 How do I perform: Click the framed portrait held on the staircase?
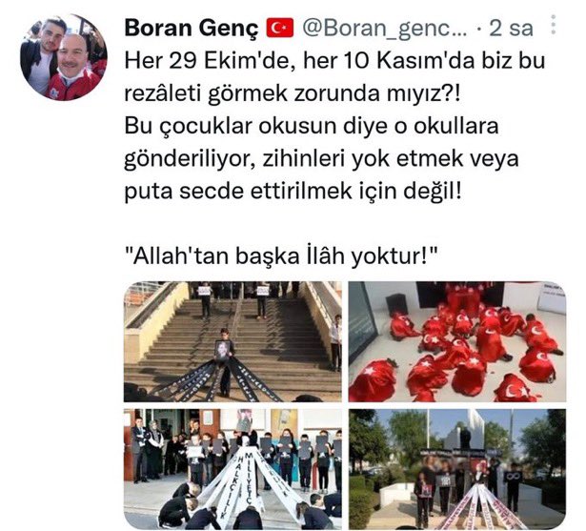tap(222, 351)
